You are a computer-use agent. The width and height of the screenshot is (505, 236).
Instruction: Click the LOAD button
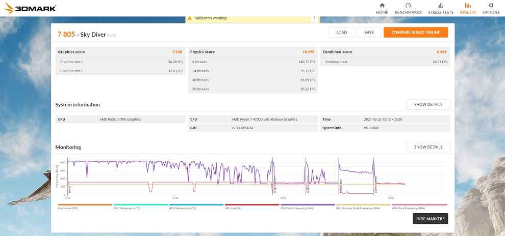click(342, 33)
